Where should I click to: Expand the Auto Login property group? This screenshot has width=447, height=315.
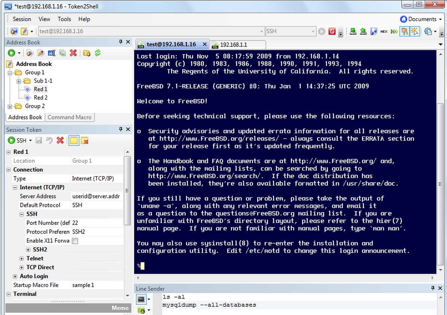click(x=15, y=276)
